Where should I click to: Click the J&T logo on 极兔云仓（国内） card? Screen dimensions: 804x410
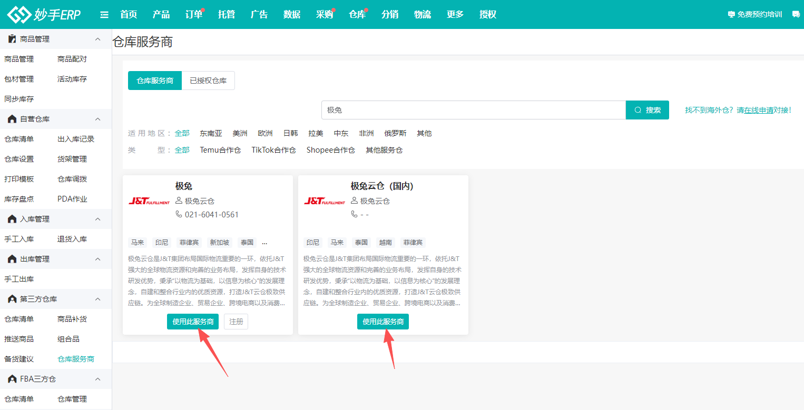(325, 201)
